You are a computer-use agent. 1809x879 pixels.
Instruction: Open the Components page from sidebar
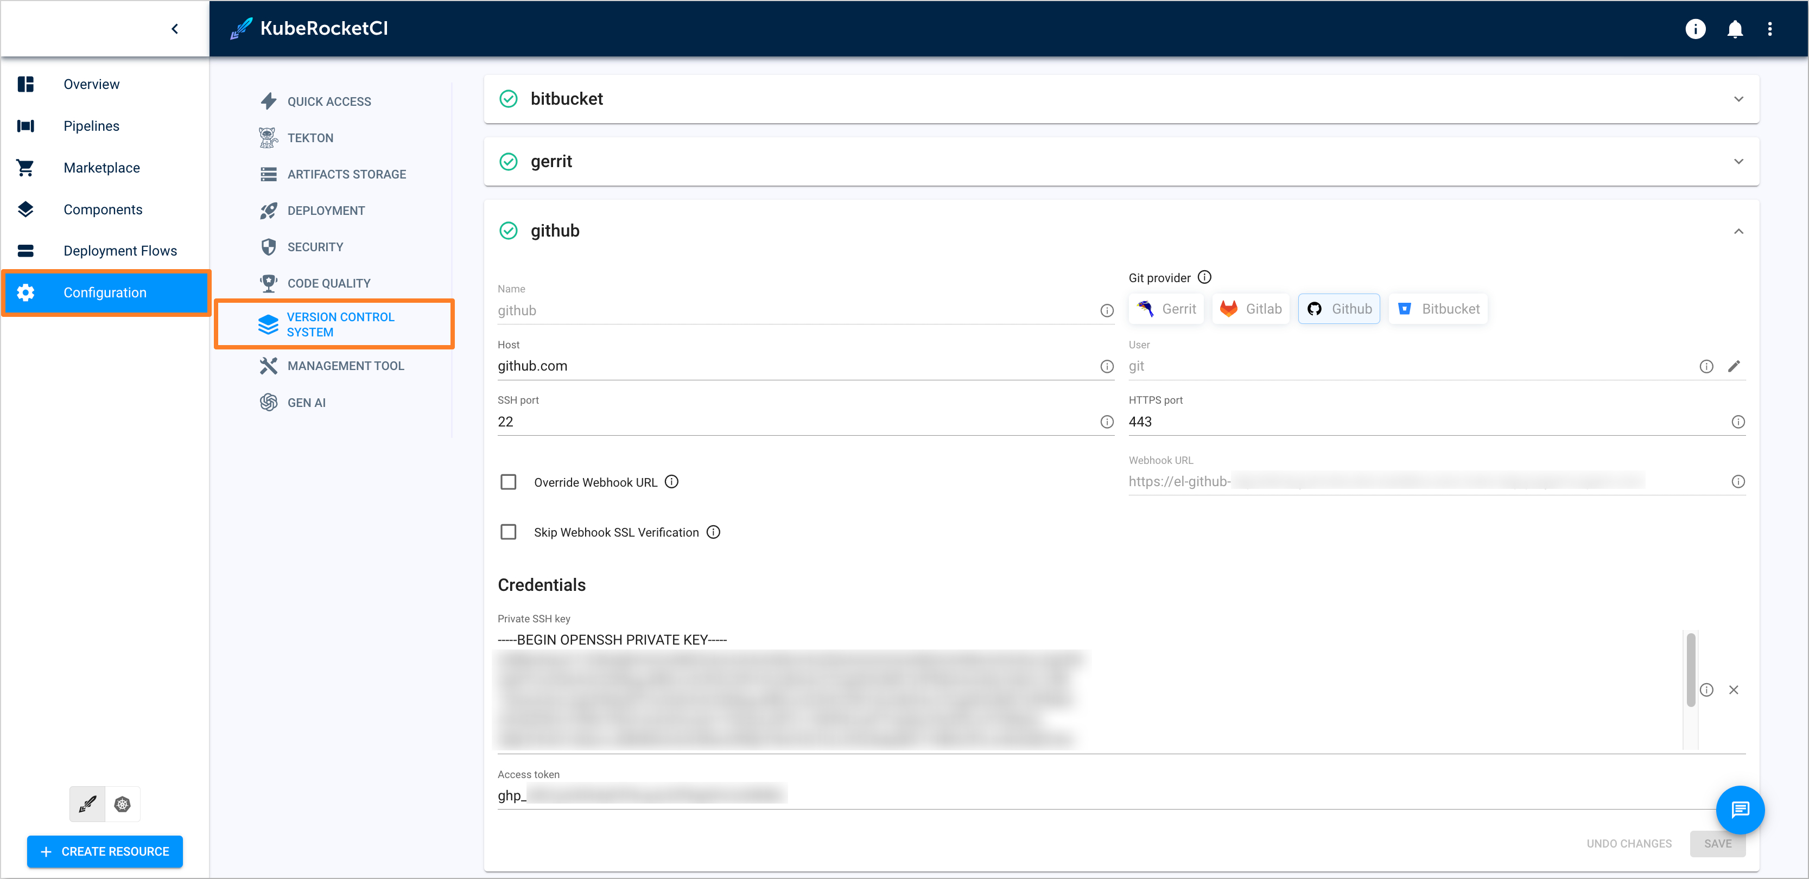103,209
